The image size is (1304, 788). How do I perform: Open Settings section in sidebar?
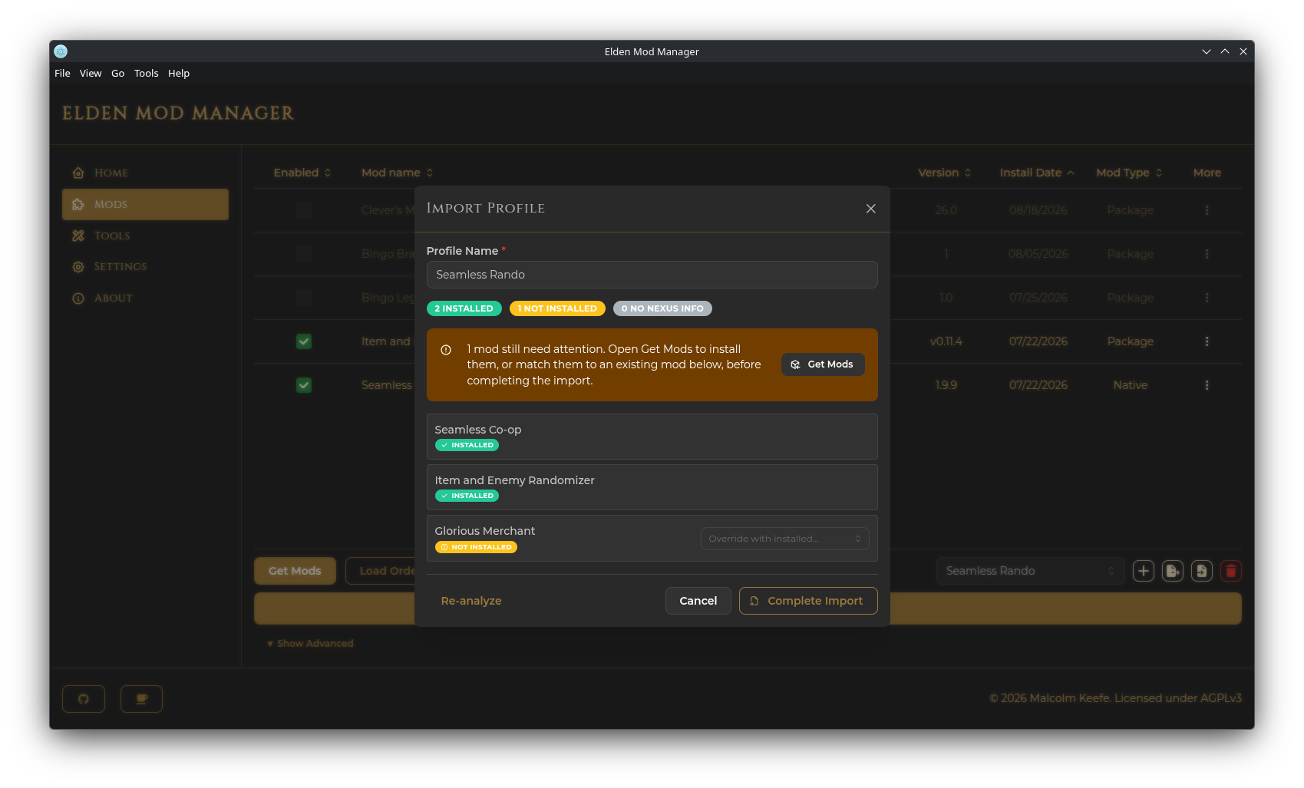click(145, 266)
